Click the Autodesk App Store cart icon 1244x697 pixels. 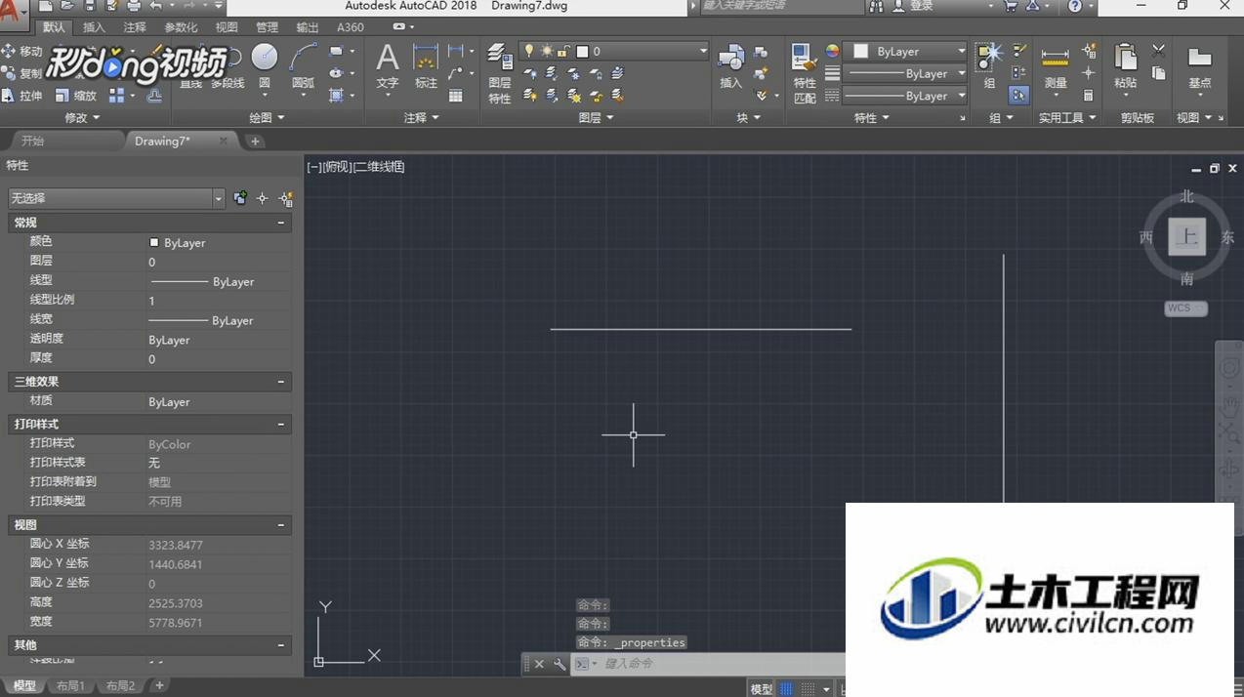(x=1011, y=6)
